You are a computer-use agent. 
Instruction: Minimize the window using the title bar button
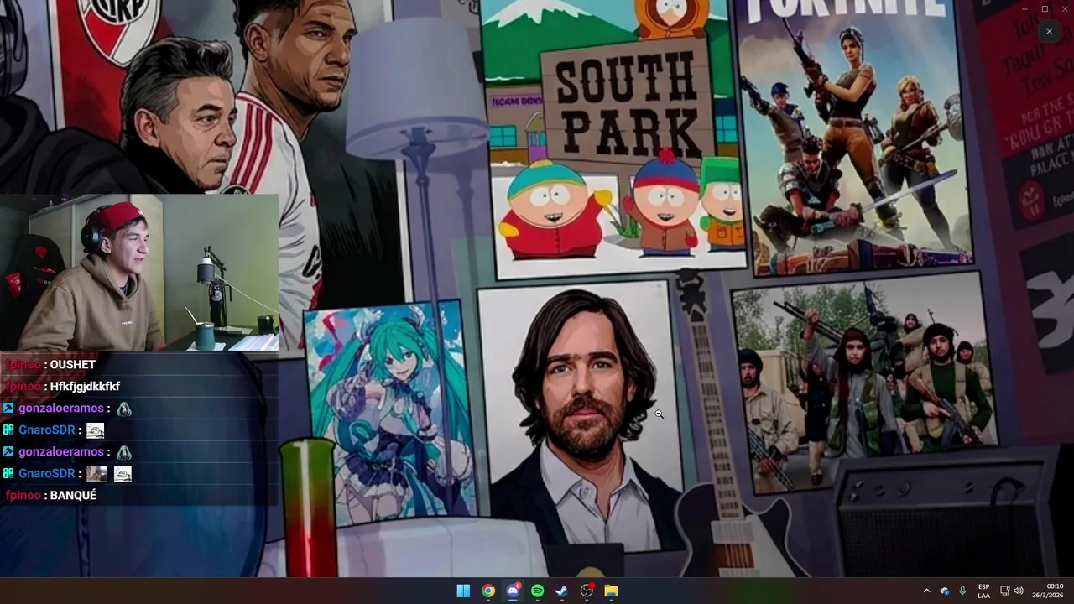pos(1024,8)
